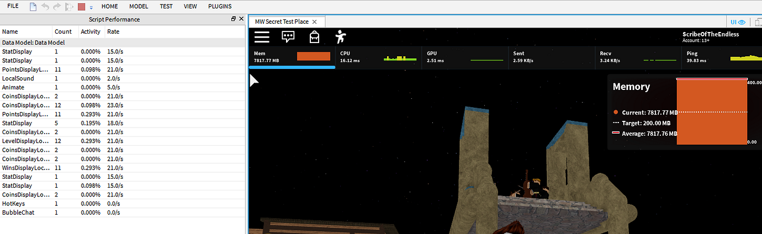Switch to the PLUGINS ribbon tab
Screen dimensions: 762x234
(220, 7)
